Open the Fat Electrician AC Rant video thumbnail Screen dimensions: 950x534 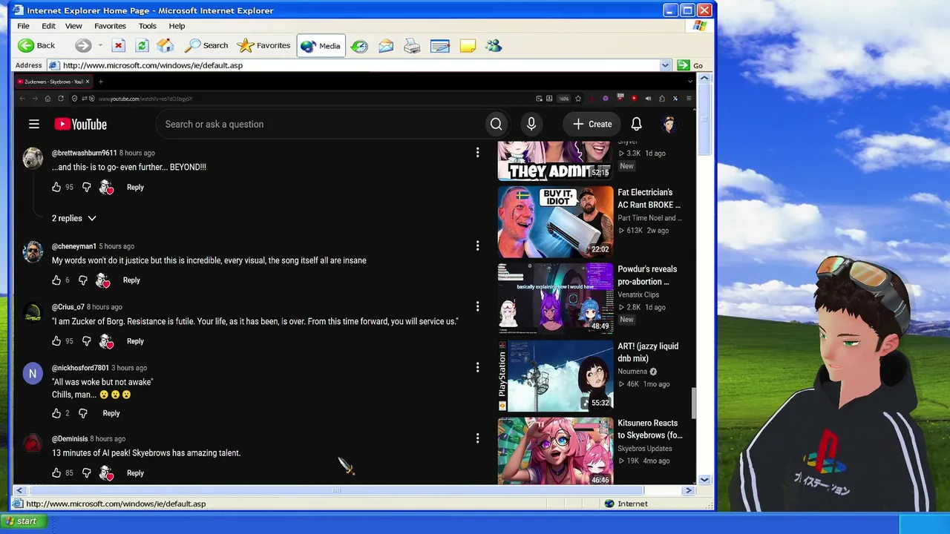(555, 222)
